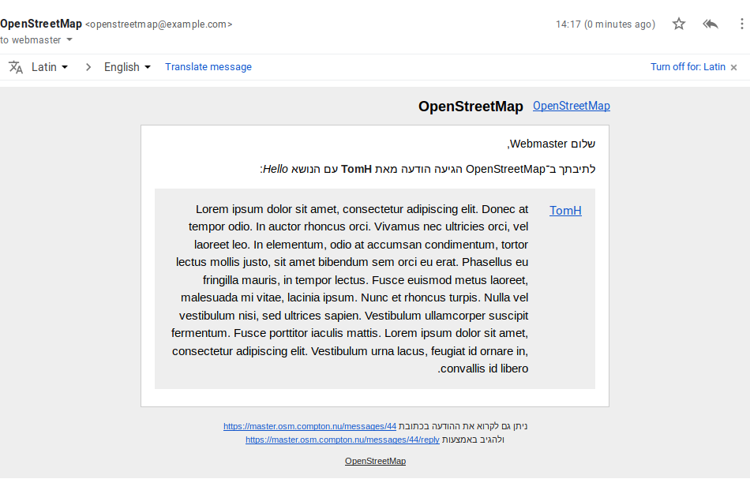750x494 pixels.
Task: Open the three-dot more options menu
Action: pyautogui.click(x=741, y=24)
